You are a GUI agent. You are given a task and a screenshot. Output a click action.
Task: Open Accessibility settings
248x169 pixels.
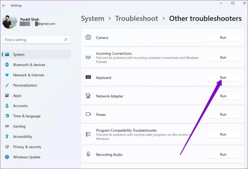[x=36, y=136]
